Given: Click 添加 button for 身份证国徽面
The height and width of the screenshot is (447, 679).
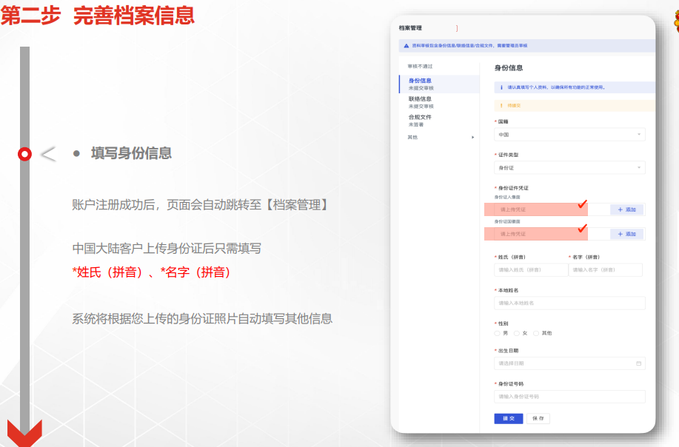Looking at the screenshot, I should point(627,234).
